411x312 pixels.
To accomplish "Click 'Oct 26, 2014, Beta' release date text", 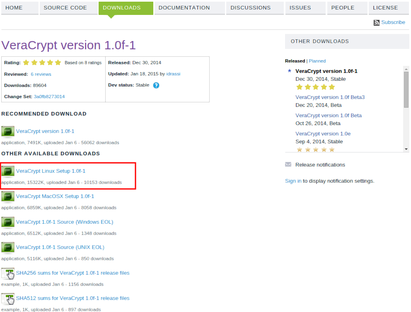I will 318,123.
